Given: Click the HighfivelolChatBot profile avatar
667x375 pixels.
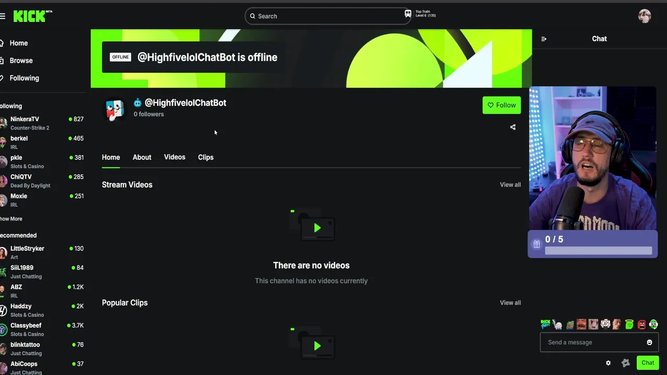Looking at the screenshot, I should pos(115,110).
